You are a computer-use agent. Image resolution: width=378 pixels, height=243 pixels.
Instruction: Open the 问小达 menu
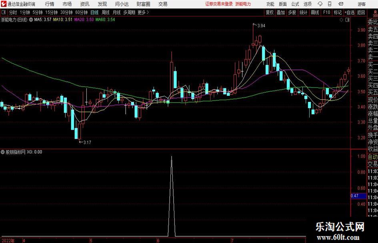pos(122,4)
